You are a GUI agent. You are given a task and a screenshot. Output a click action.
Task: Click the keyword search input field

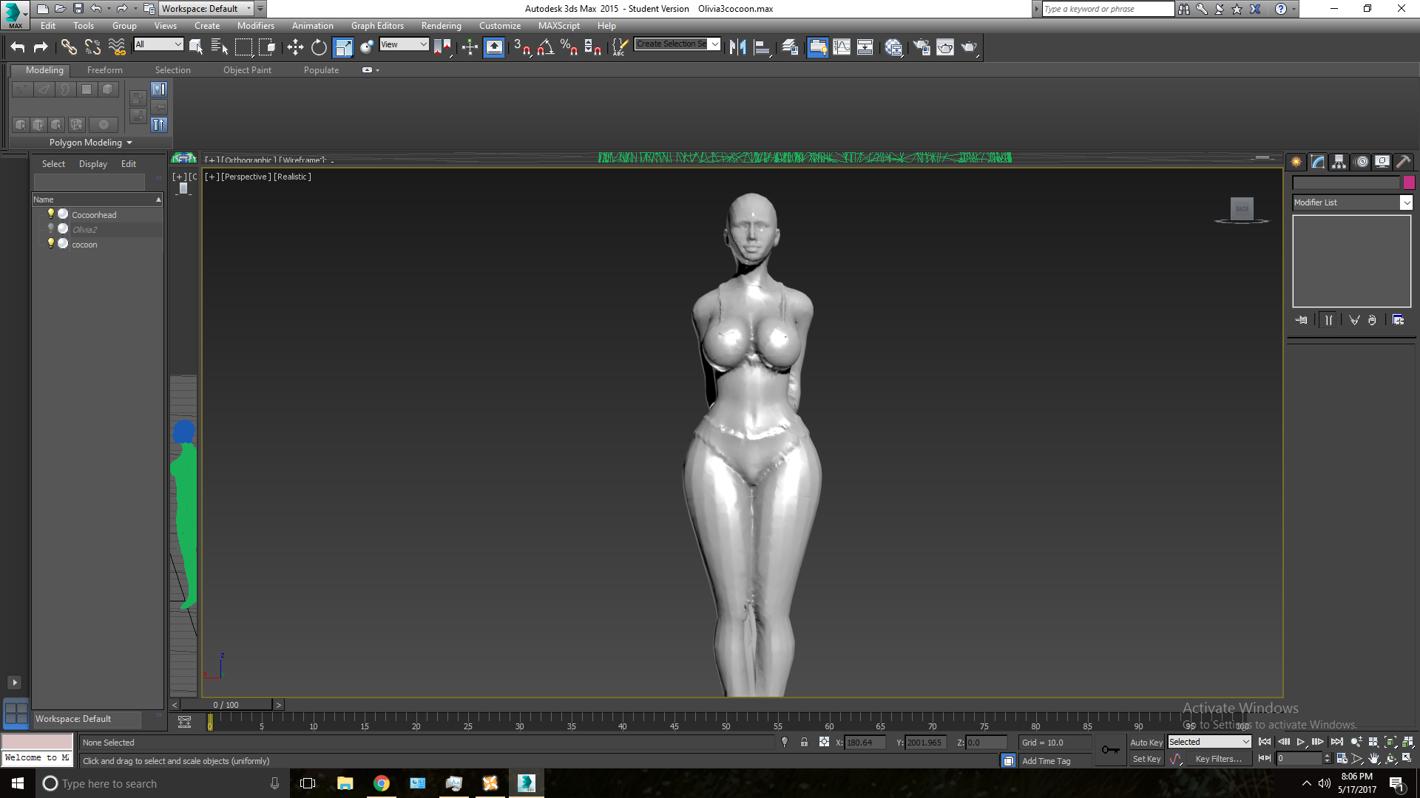(1107, 9)
